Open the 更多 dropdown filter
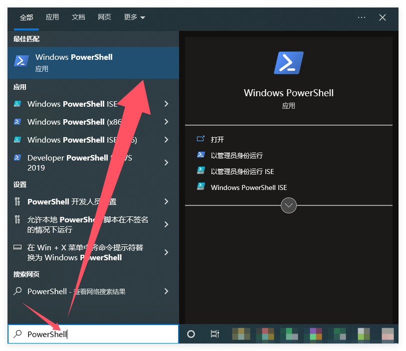The width and height of the screenshot is (406, 351). click(135, 17)
